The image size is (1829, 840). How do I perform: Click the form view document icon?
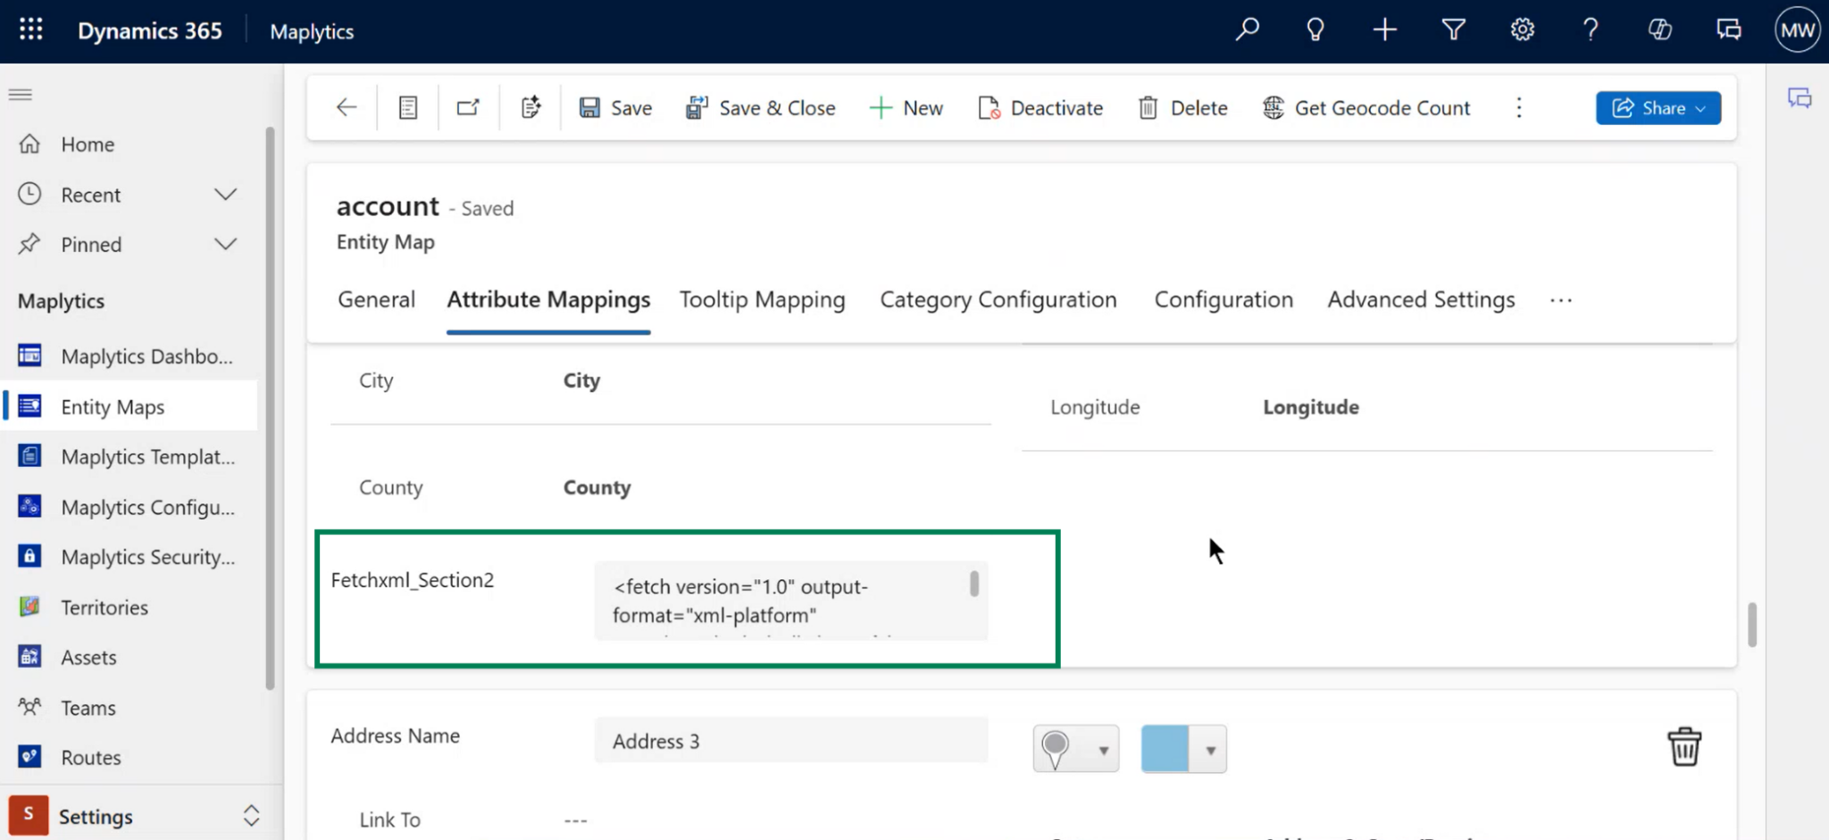click(x=408, y=108)
